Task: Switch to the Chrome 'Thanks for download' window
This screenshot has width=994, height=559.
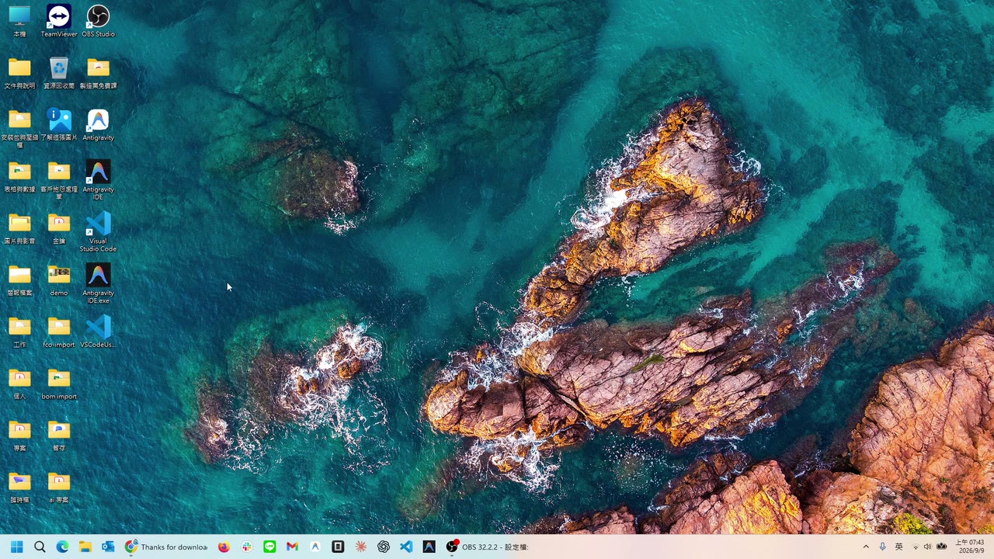Action: (166, 547)
